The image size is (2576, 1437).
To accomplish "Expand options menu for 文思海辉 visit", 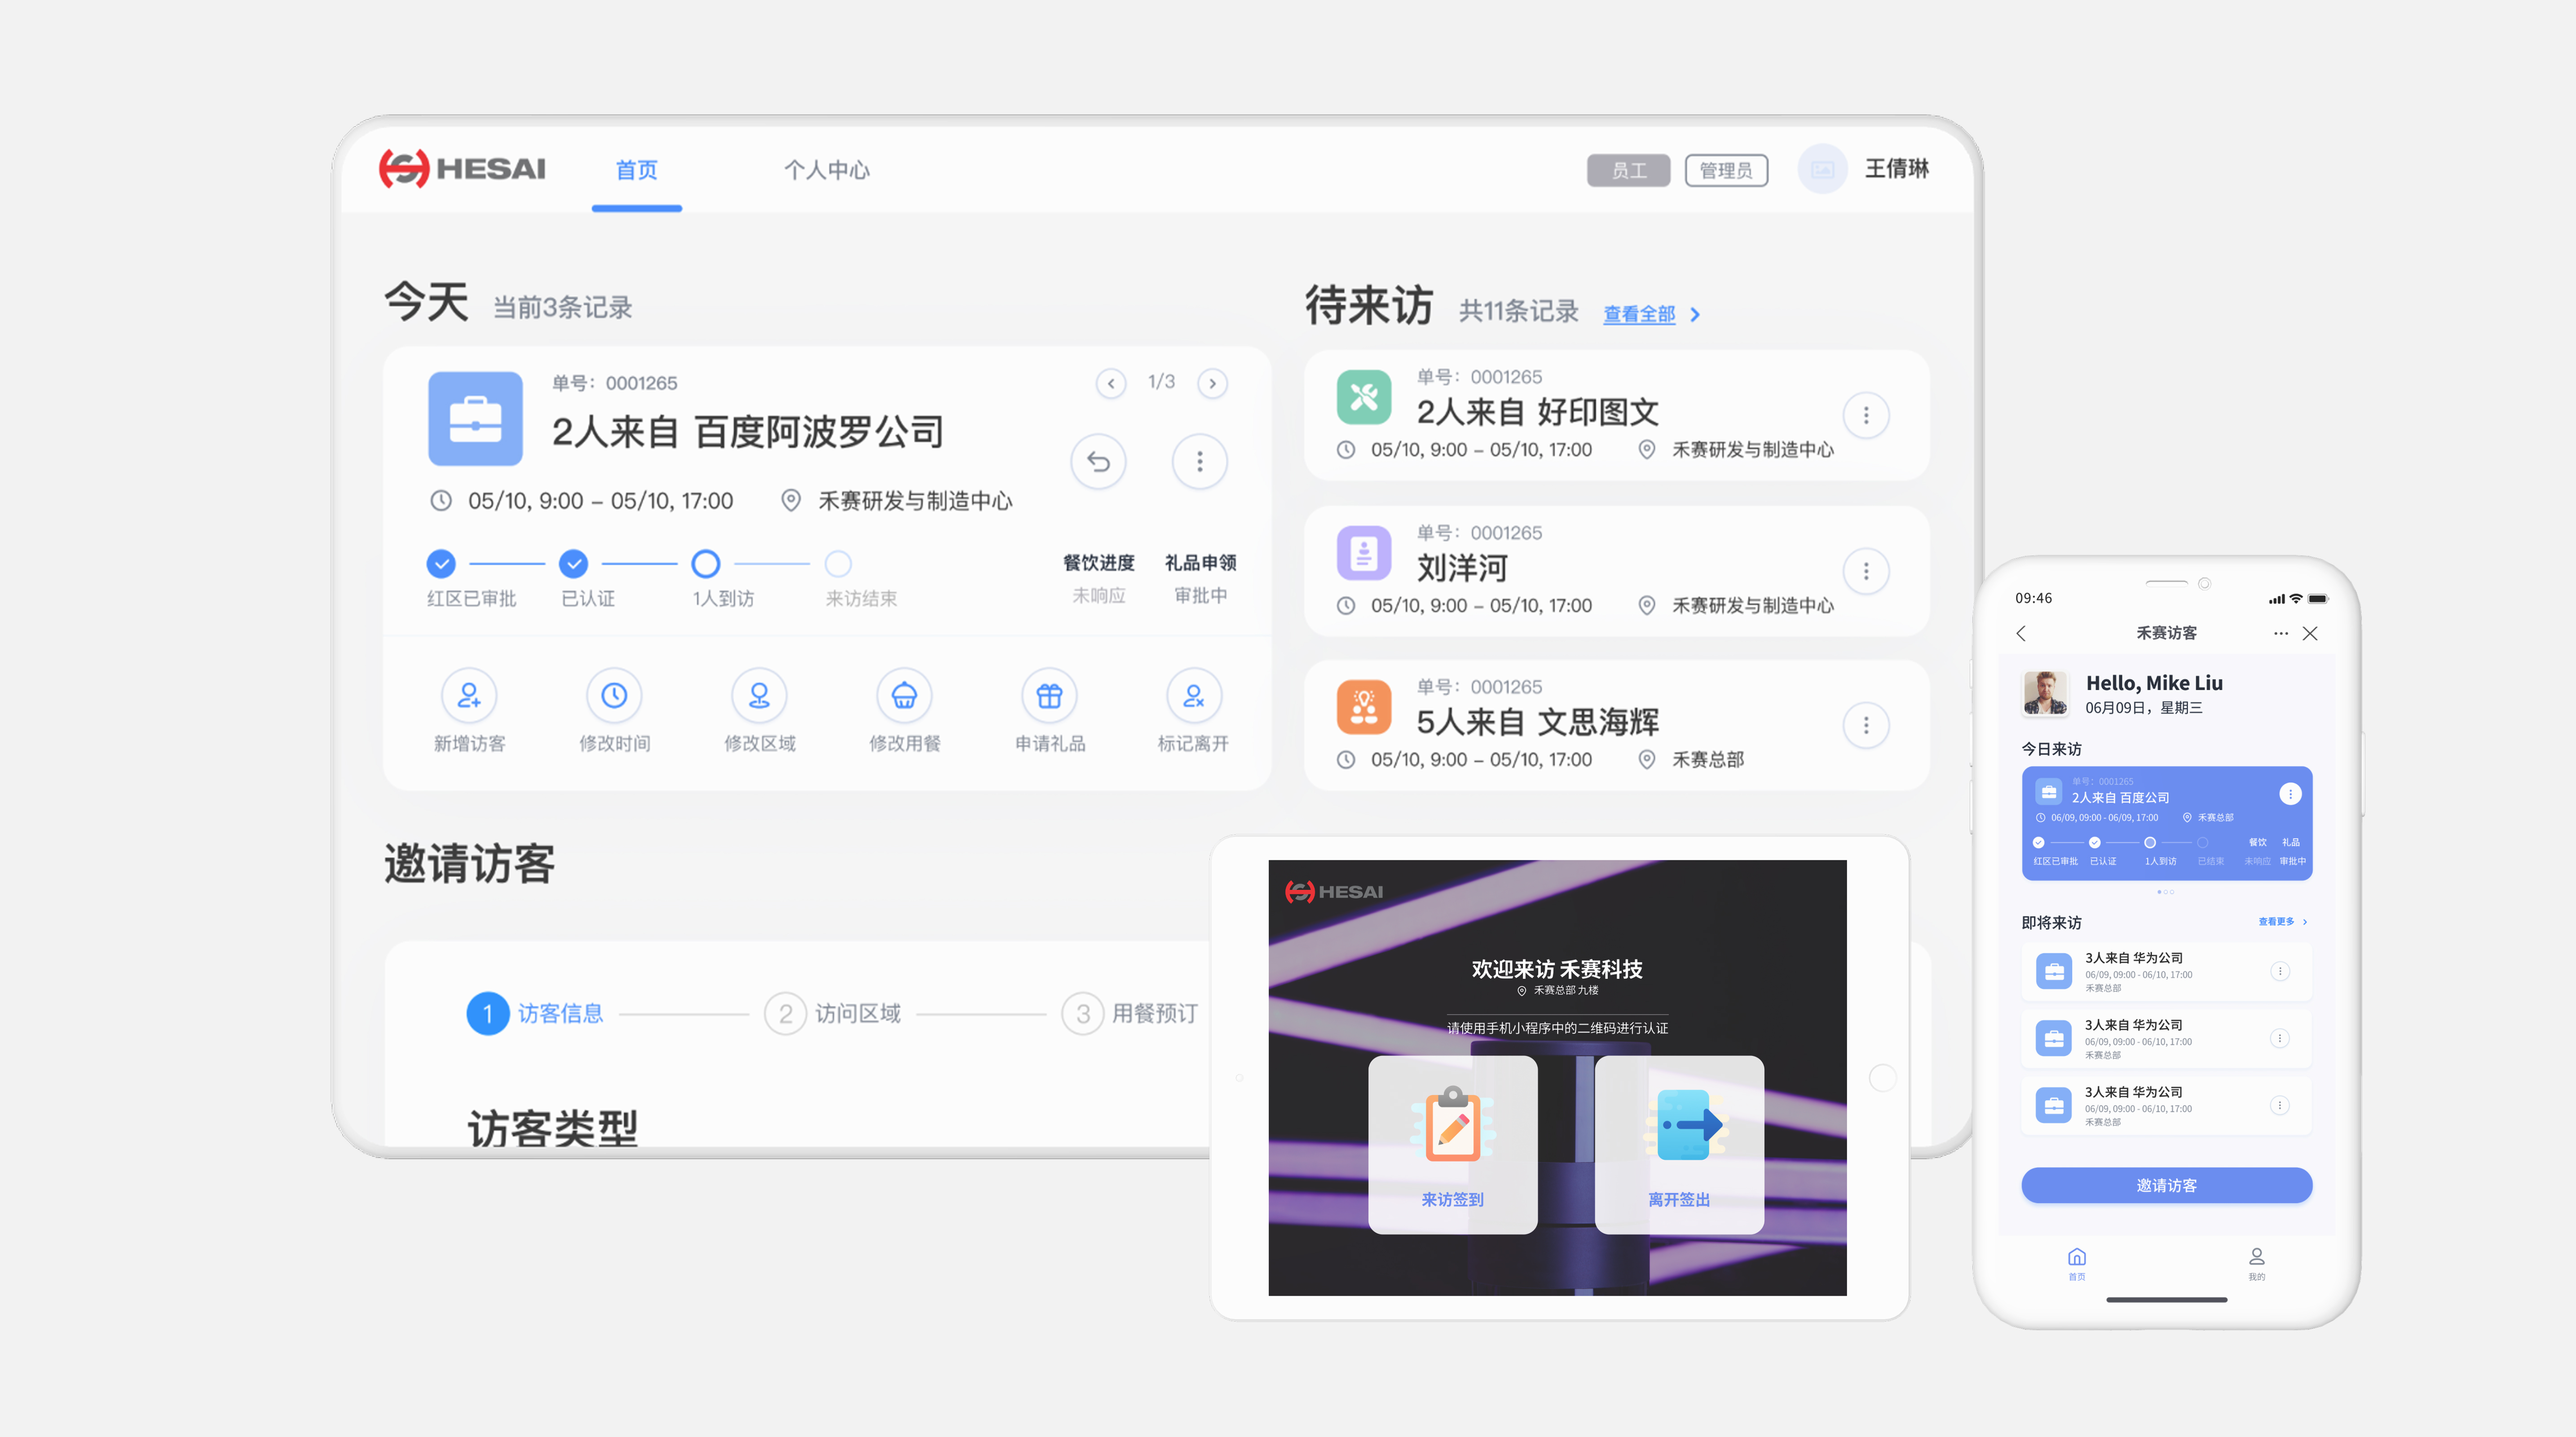I will click(x=1865, y=725).
